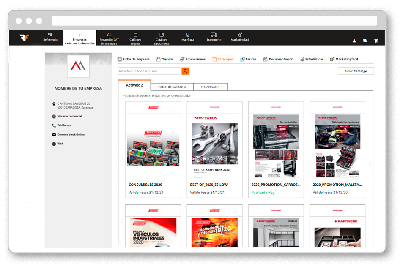Open the shopping cart icon
This screenshot has height=272, width=403.
[376, 41]
